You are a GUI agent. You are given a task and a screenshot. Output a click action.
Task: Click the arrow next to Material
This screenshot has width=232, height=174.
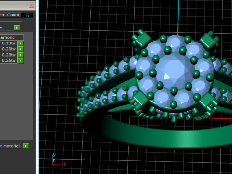[x=26, y=146]
